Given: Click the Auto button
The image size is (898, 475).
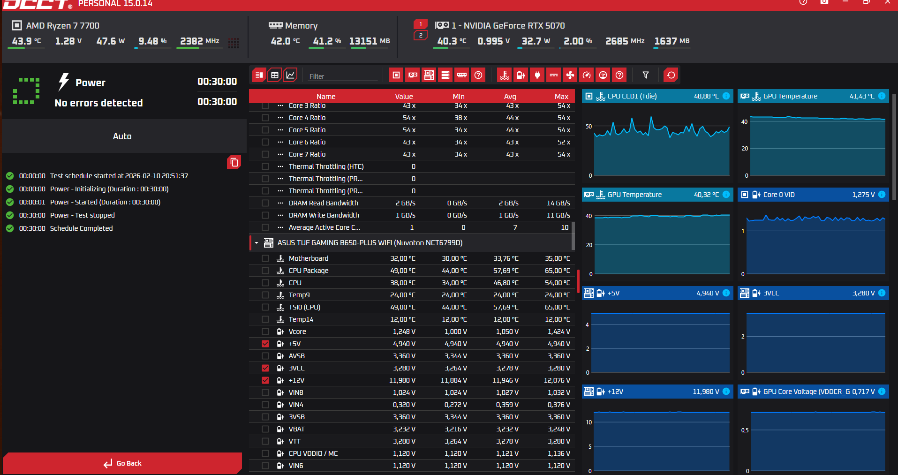Looking at the screenshot, I should (x=122, y=136).
